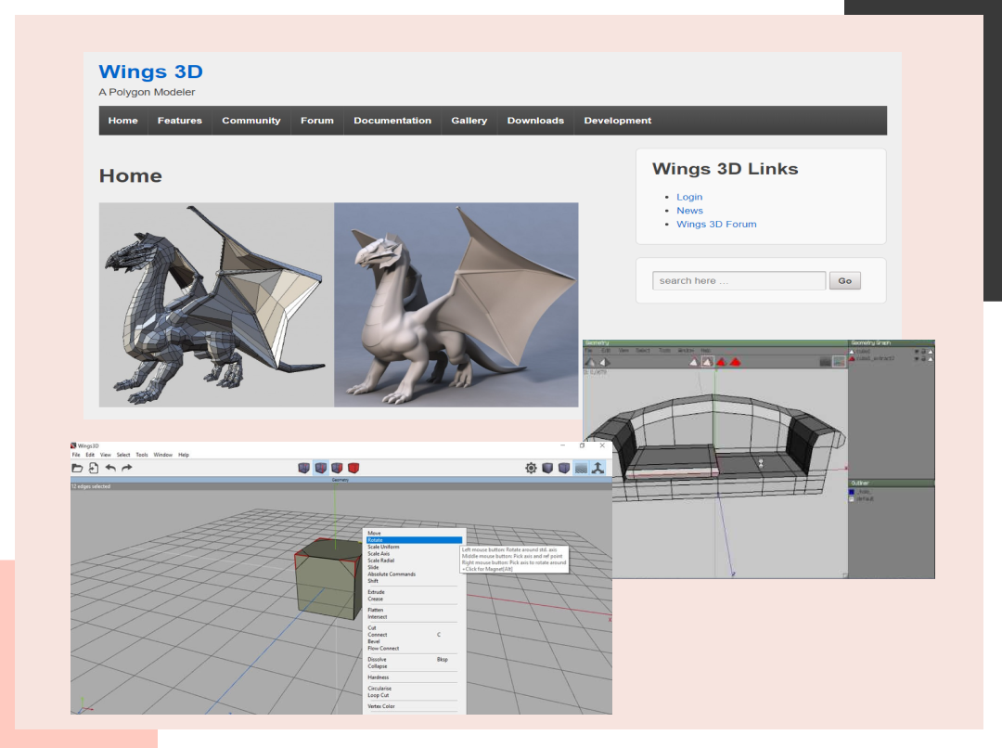Open the Home navigation tab on website
This screenshot has width=1002, height=748.
[122, 121]
